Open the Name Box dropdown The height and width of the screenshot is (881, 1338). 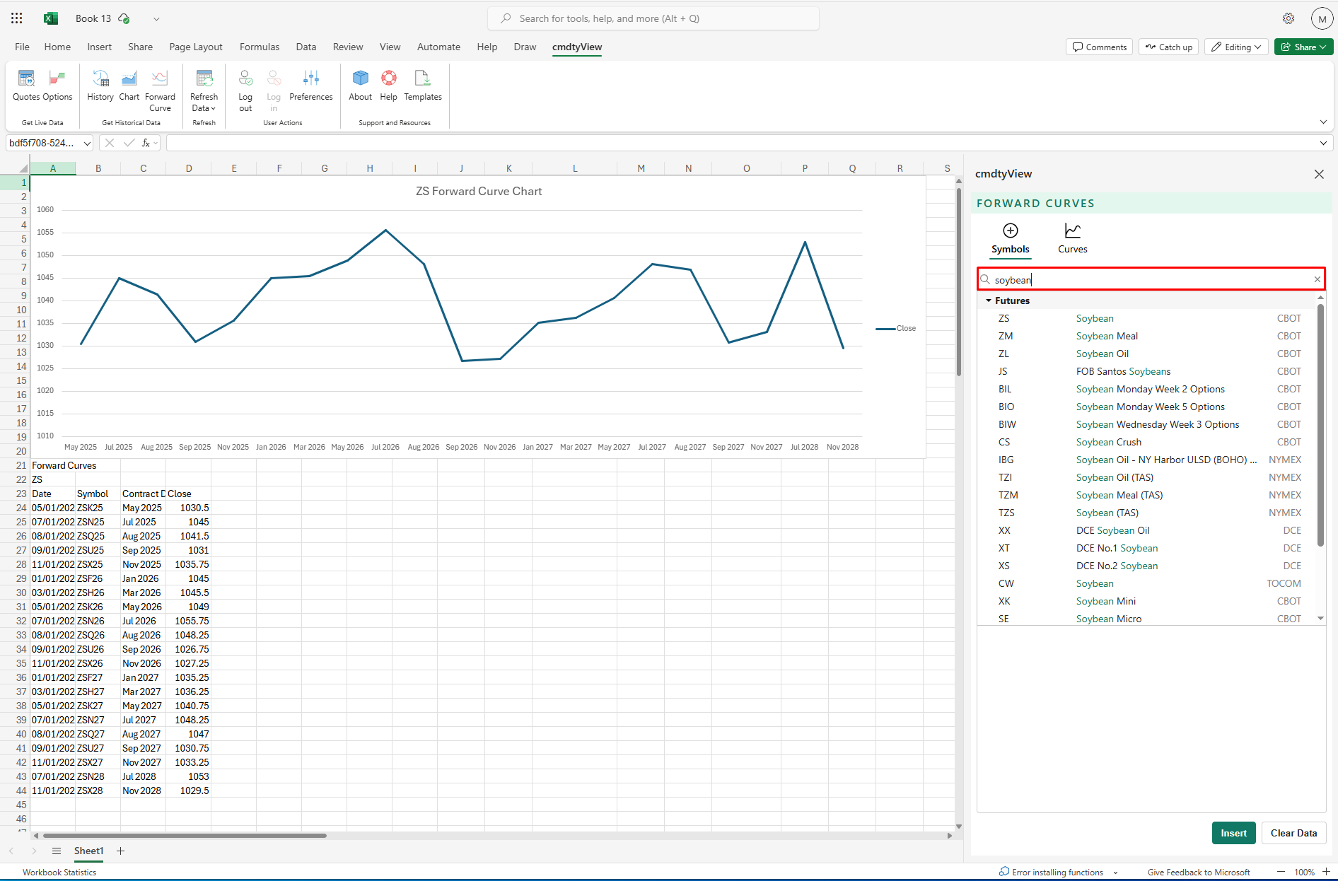pos(87,143)
